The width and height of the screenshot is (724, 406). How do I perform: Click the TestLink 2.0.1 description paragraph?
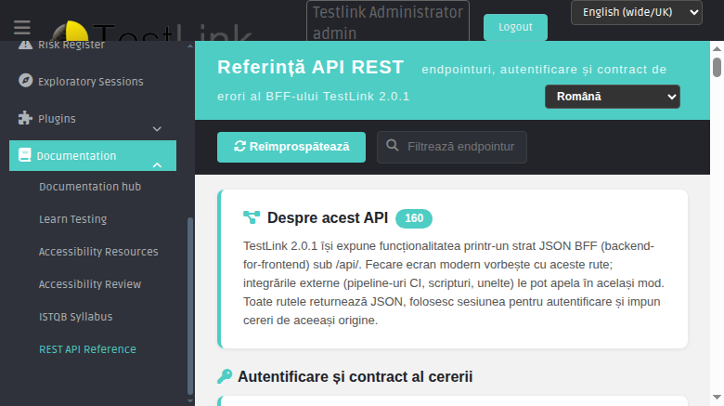click(x=453, y=283)
